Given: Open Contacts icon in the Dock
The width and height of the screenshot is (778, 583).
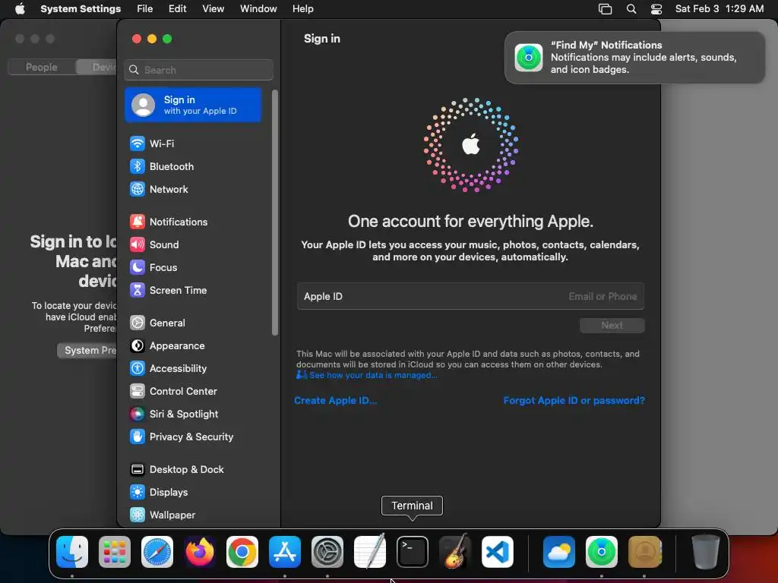Looking at the screenshot, I should 644,552.
